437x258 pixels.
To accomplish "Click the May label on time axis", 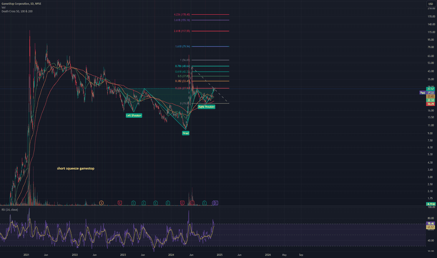I will 284,255.
